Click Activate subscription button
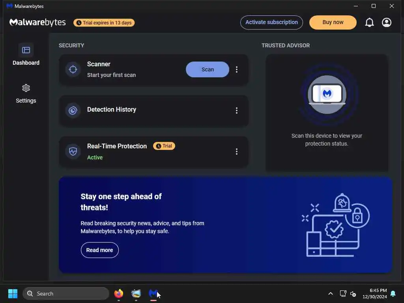The width and height of the screenshot is (404, 303). click(x=271, y=22)
